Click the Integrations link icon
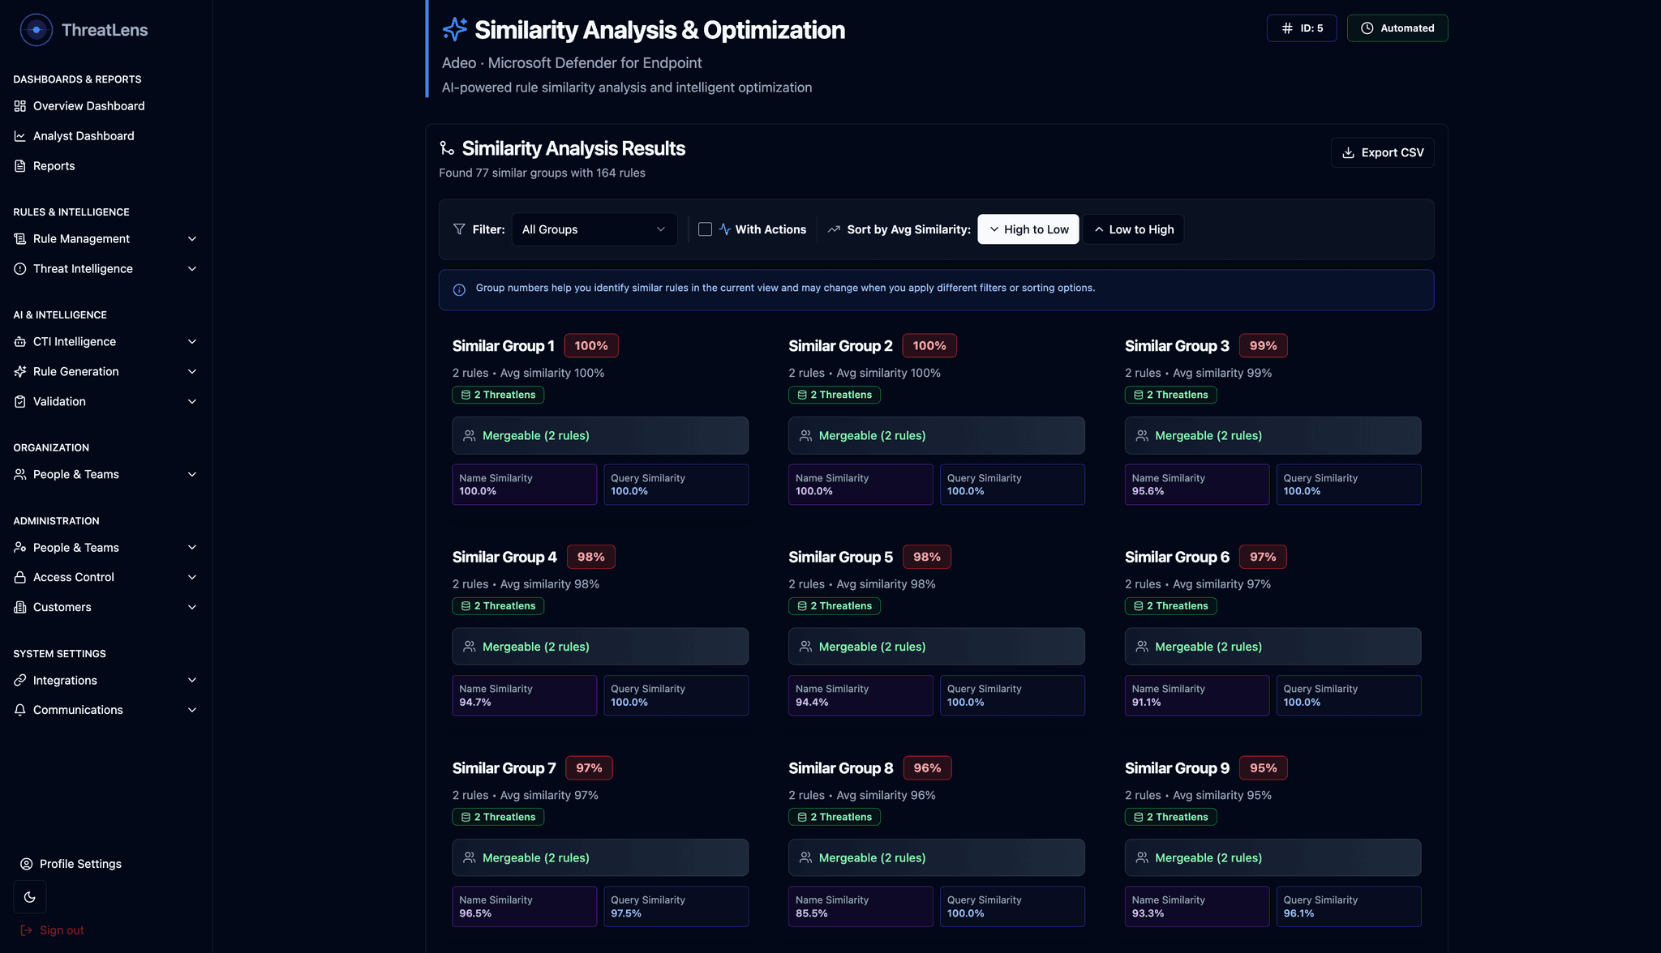This screenshot has height=953, width=1661. [20, 681]
